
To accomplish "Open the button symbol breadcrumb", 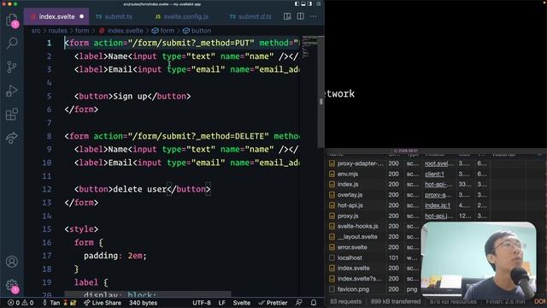I will coord(197,31).
